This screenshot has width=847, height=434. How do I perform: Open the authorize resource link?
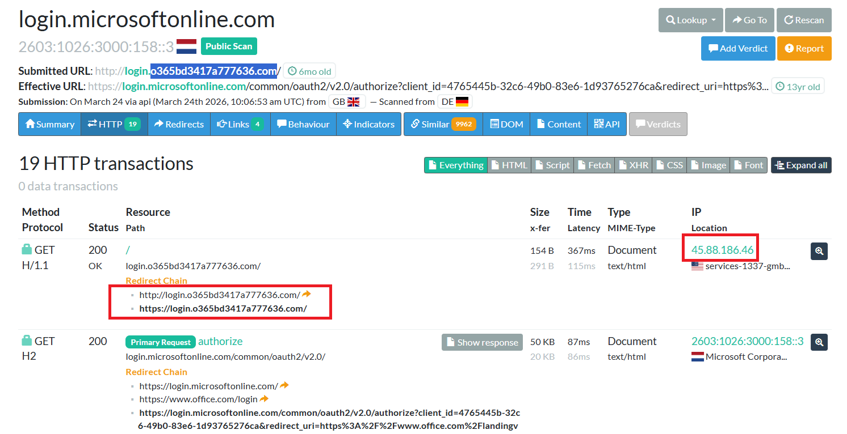pos(220,341)
